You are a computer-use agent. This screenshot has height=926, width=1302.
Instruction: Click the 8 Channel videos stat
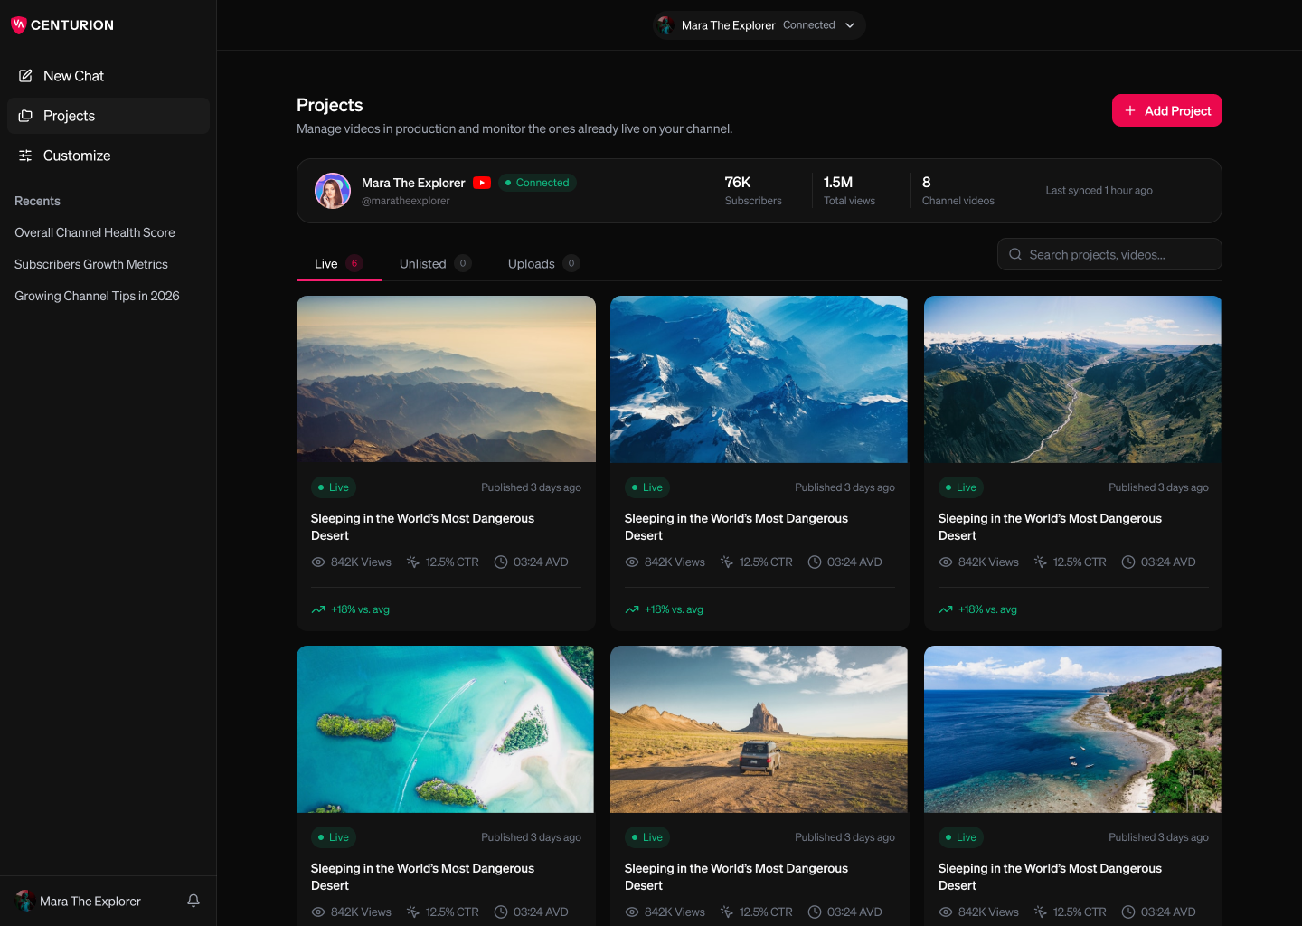point(958,191)
